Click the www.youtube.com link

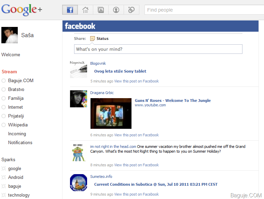pyautogui.click(x=150, y=105)
